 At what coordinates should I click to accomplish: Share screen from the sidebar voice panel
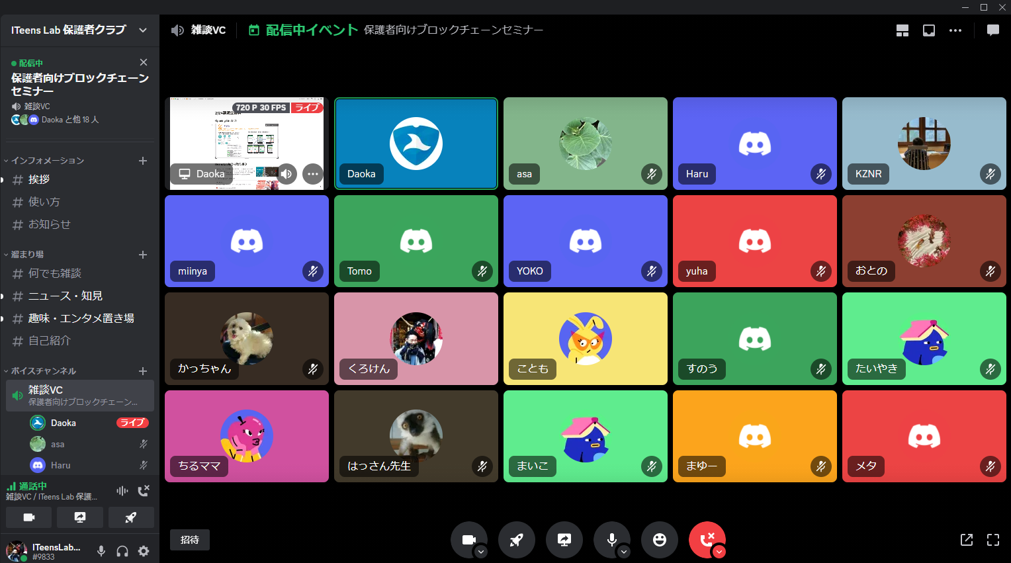click(x=80, y=517)
